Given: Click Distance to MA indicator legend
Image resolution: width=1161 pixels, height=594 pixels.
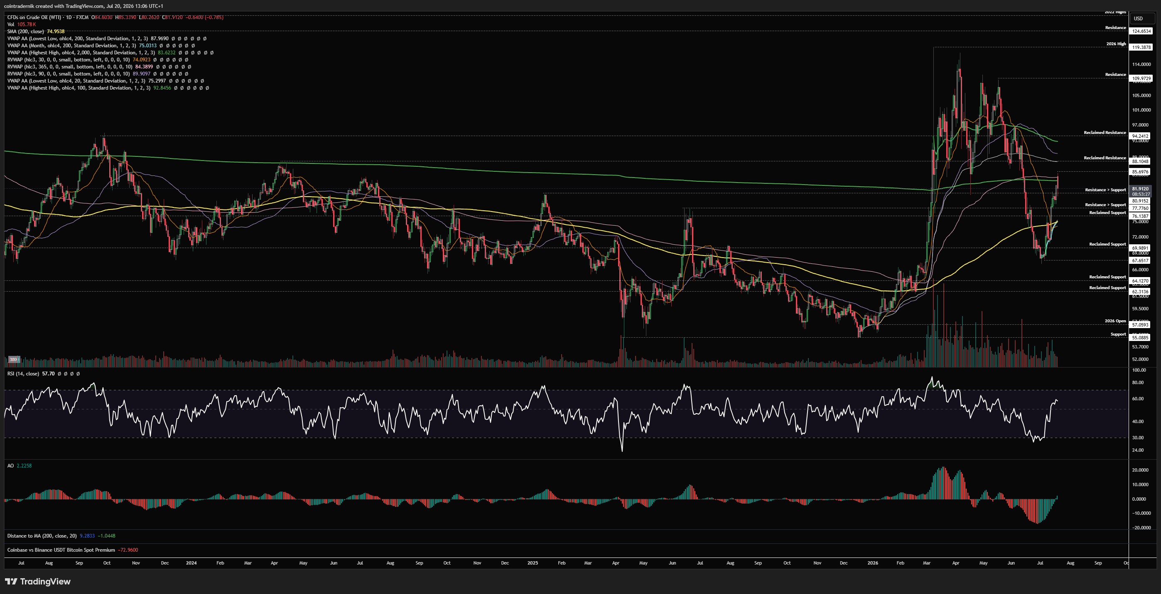Looking at the screenshot, I should click(x=42, y=536).
